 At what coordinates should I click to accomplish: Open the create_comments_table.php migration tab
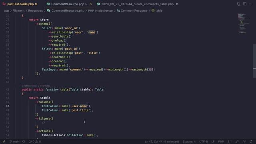point(137,4)
